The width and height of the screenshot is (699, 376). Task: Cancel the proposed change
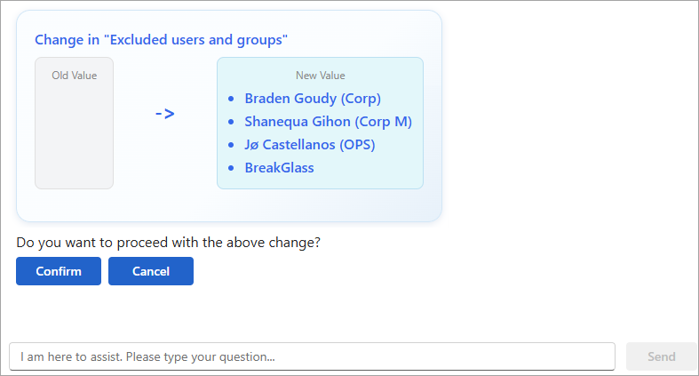(151, 271)
